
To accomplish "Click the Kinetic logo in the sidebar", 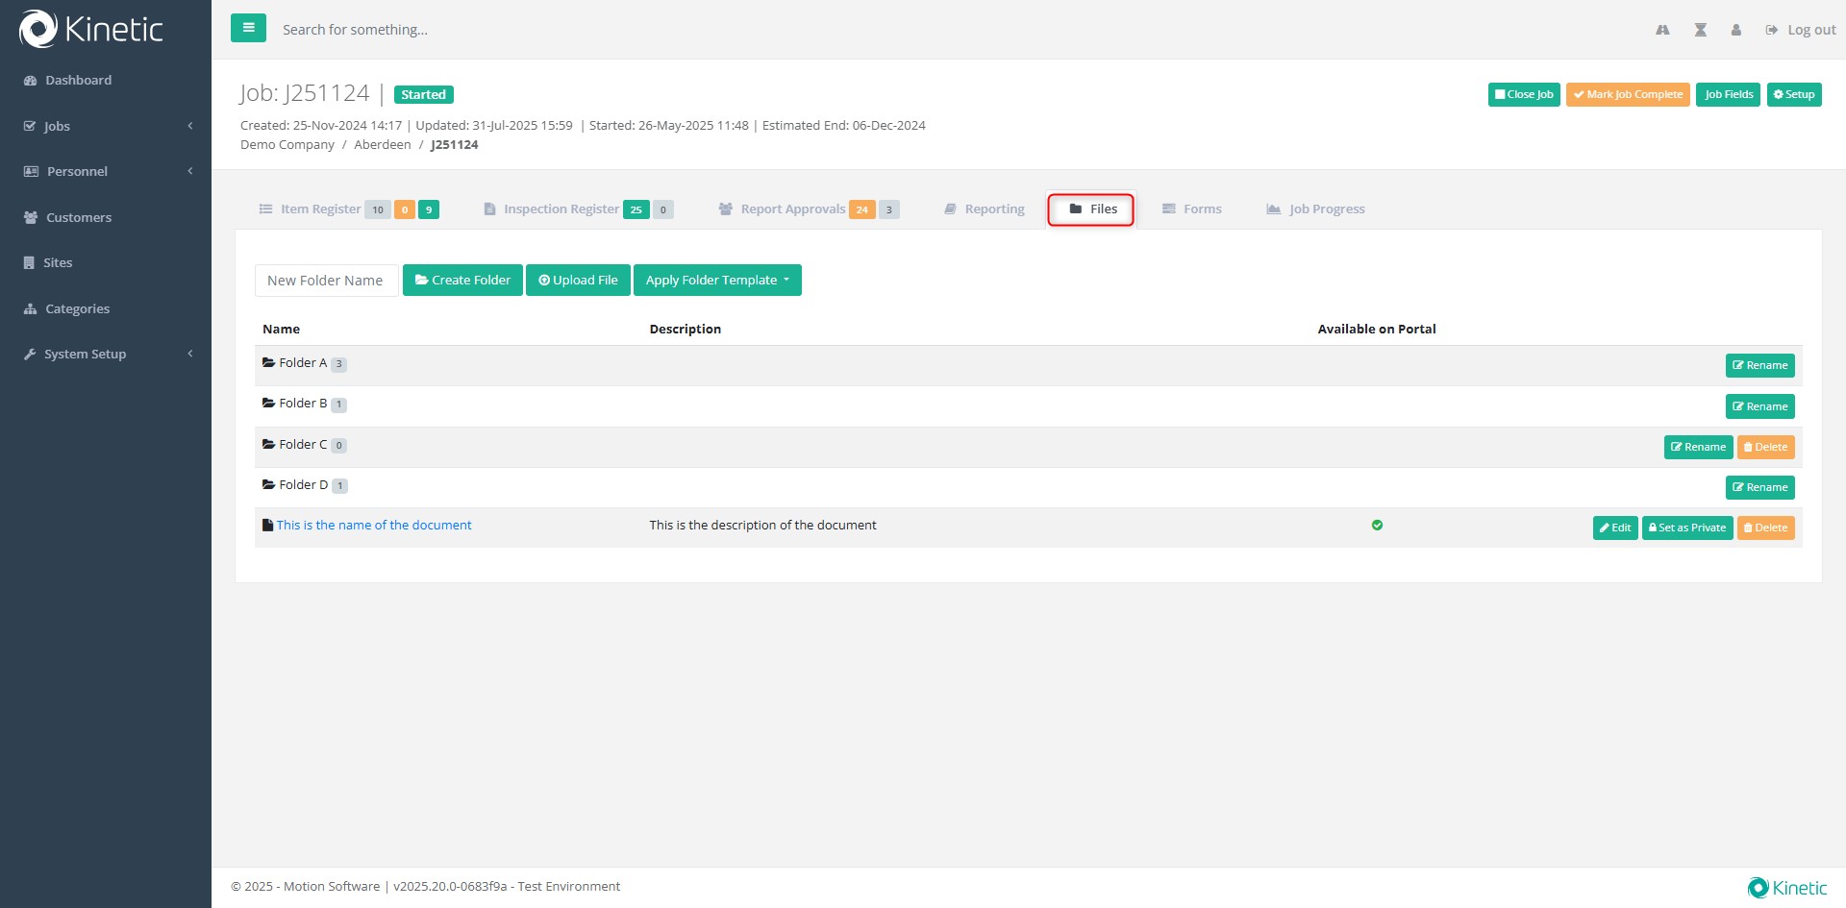I will pyautogui.click(x=91, y=29).
